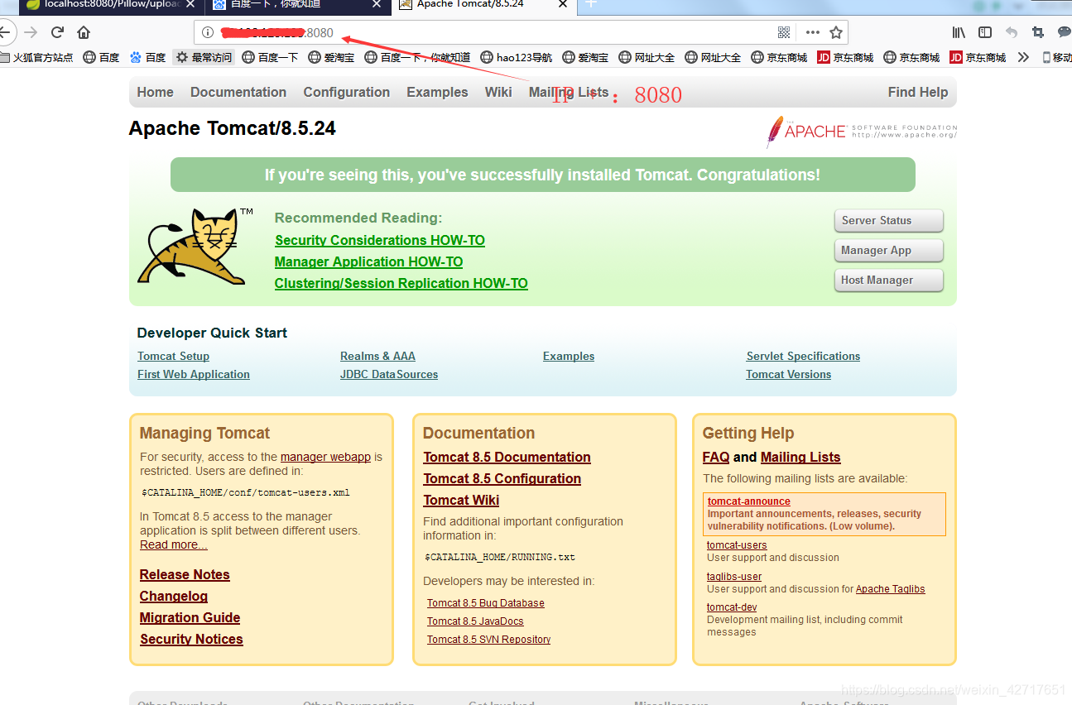Open Tomcat 8.5 Configuration link

click(x=502, y=478)
